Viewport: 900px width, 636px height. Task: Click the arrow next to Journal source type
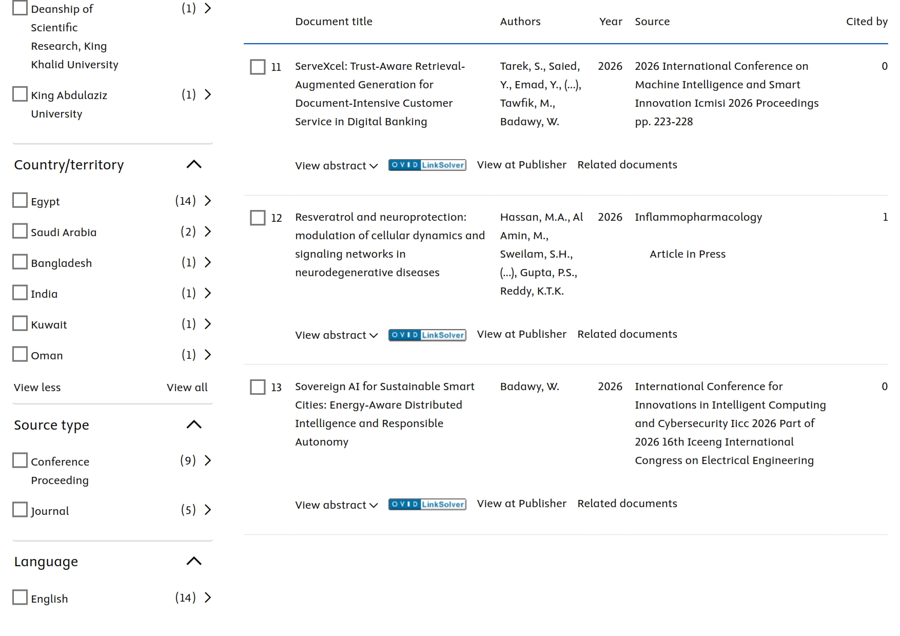click(x=208, y=510)
